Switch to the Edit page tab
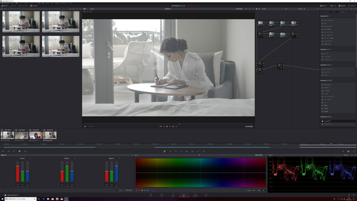 pyautogui.click(x=162, y=195)
